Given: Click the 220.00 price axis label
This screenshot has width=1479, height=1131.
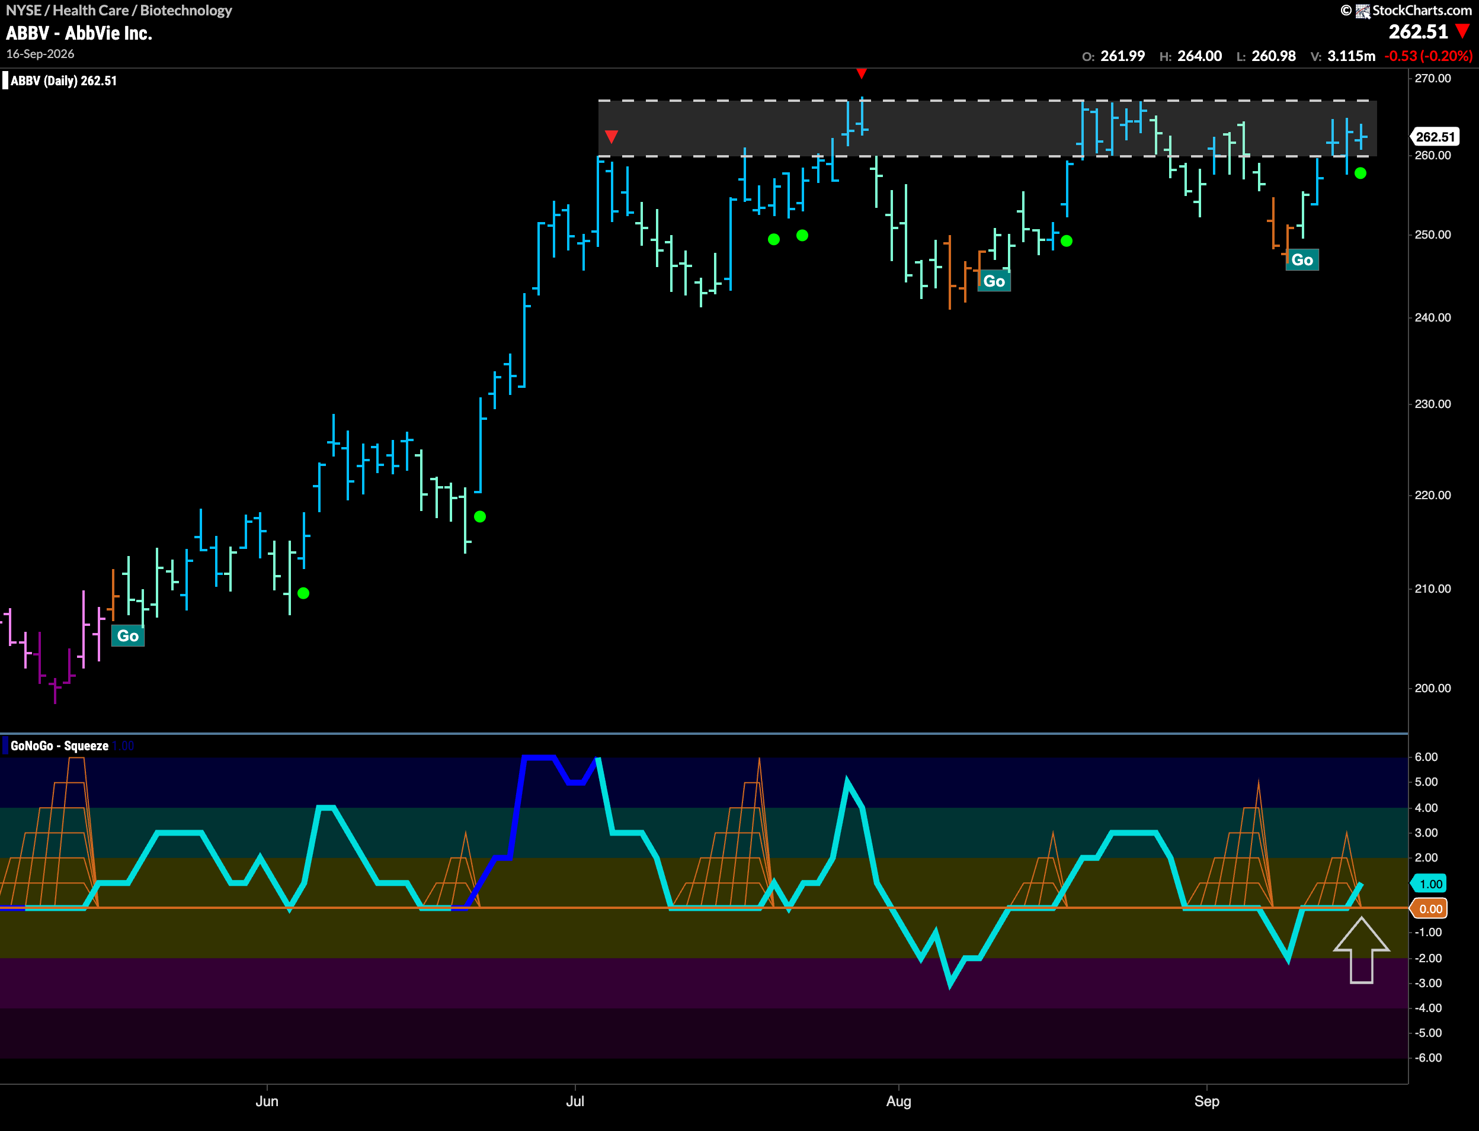Looking at the screenshot, I should (1433, 495).
